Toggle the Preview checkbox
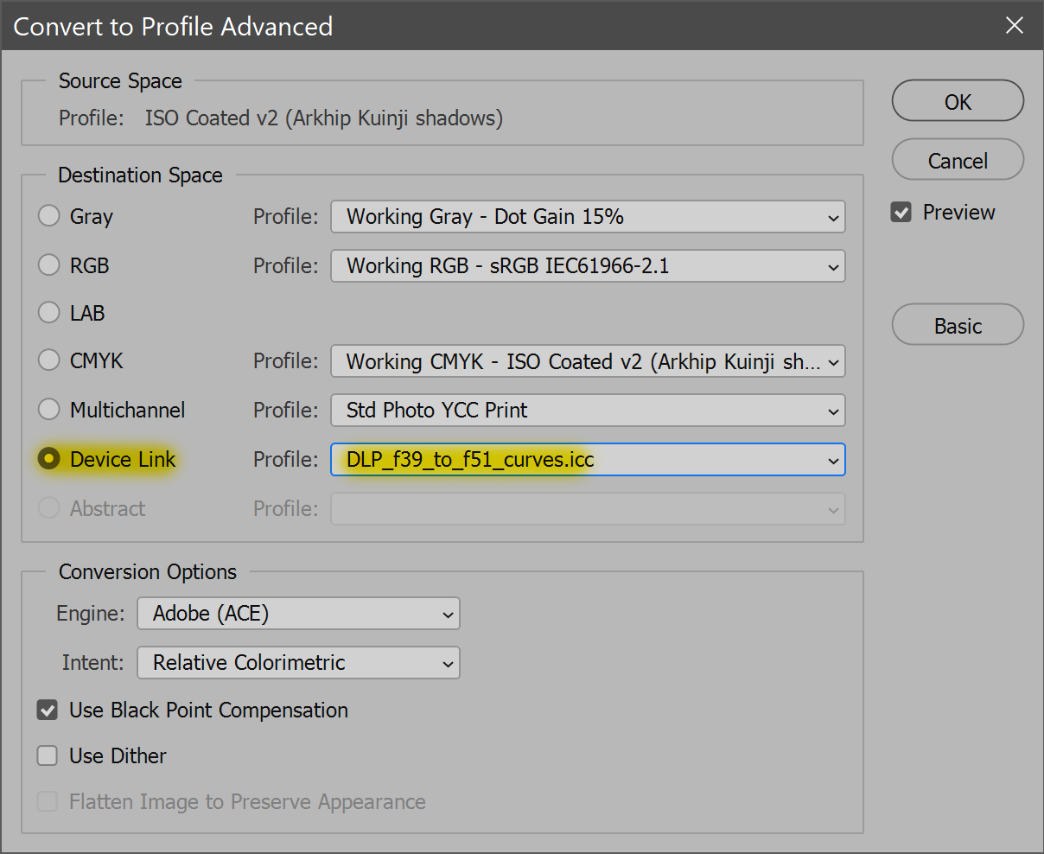The height and width of the screenshot is (854, 1044). coord(901,213)
